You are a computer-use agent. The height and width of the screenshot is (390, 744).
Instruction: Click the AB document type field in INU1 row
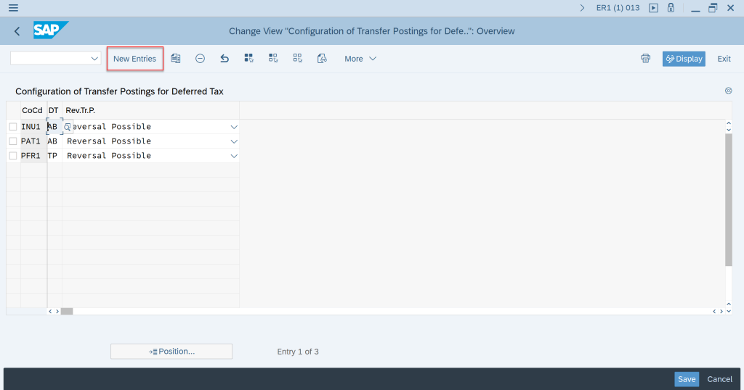point(54,127)
